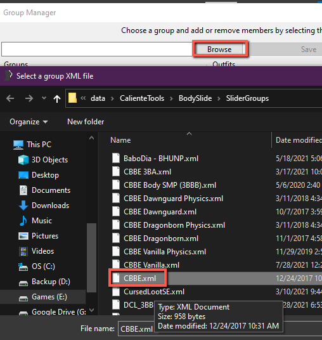Navigate to BodySlide breadcrumb
The width and height of the screenshot is (322, 340).
coord(195,98)
